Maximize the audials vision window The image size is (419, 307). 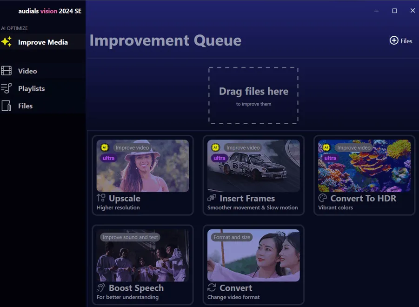point(394,11)
